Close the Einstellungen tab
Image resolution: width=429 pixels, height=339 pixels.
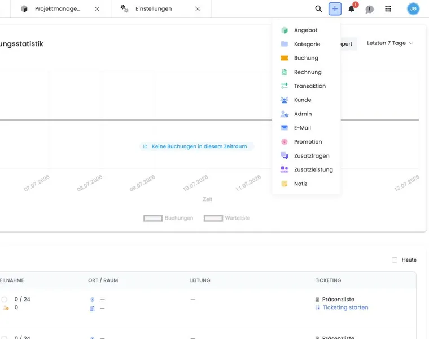(198, 9)
